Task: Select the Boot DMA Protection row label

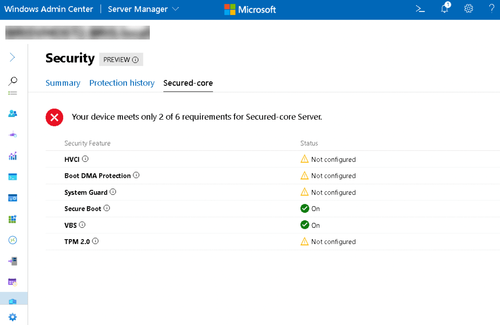Action: click(98, 176)
